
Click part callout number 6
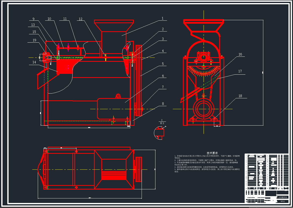(163, 76)
